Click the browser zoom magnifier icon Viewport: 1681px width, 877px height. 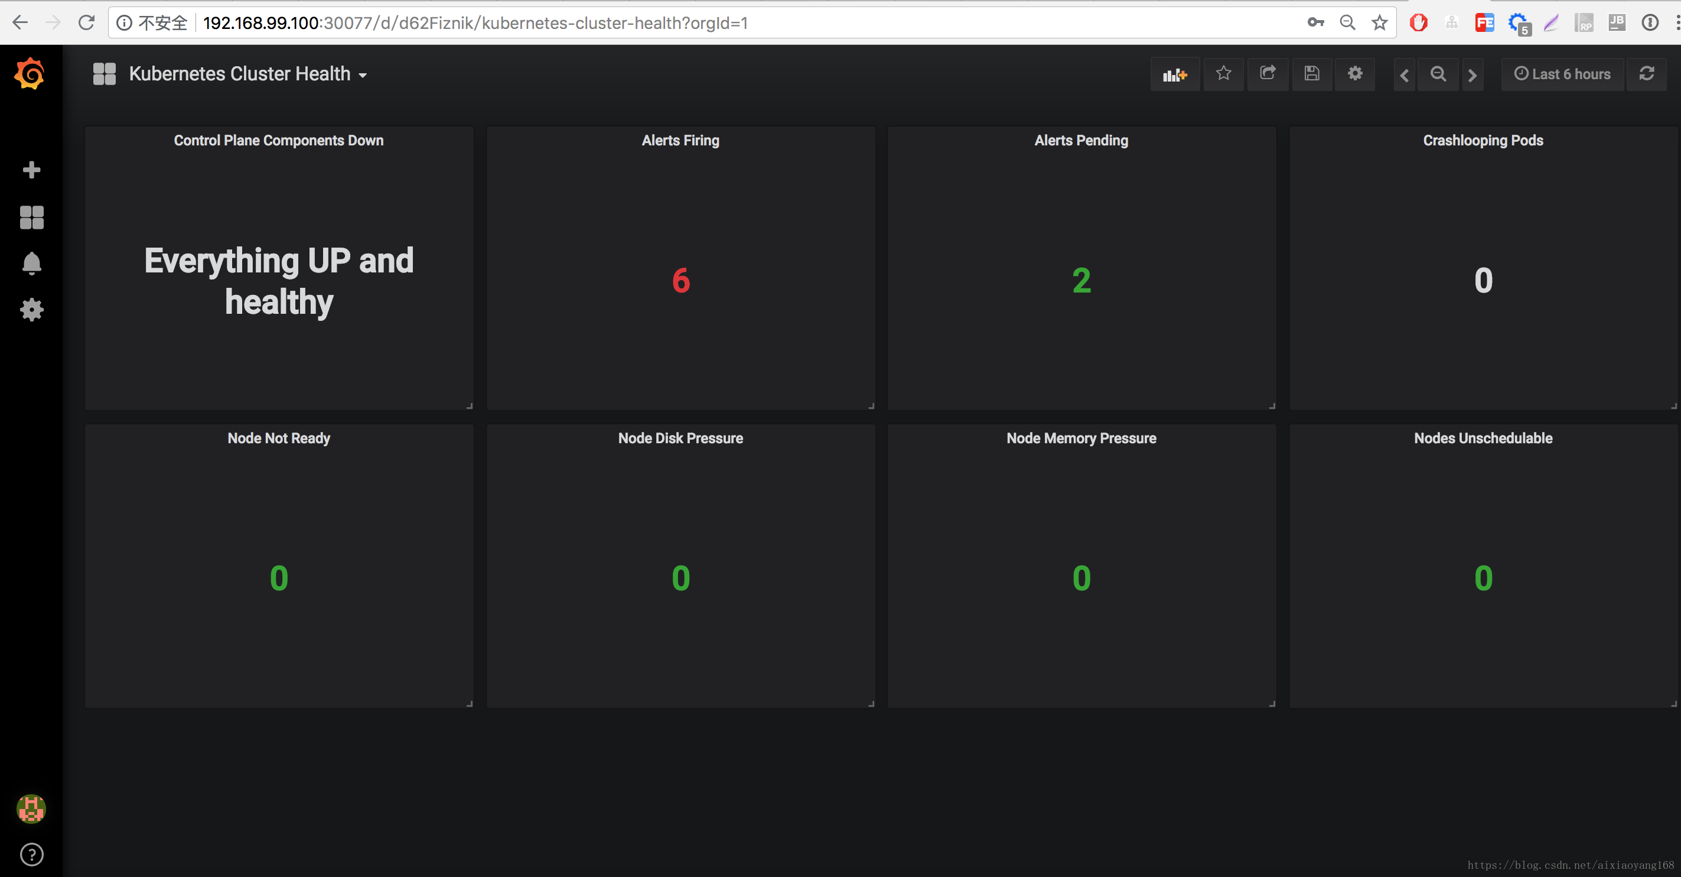(x=1347, y=23)
